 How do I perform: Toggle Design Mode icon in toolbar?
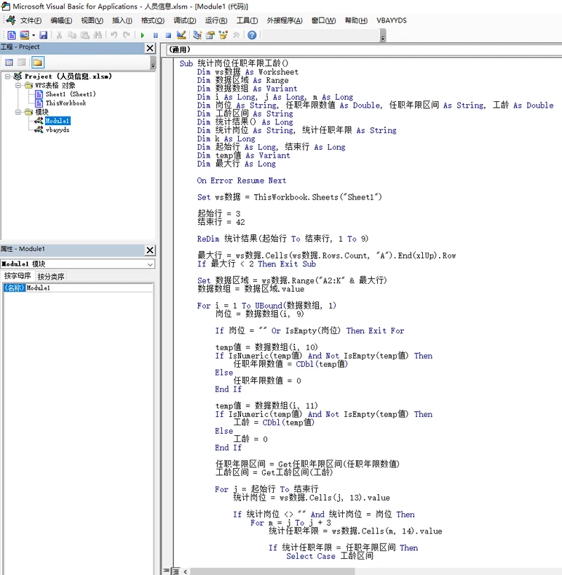[181, 35]
